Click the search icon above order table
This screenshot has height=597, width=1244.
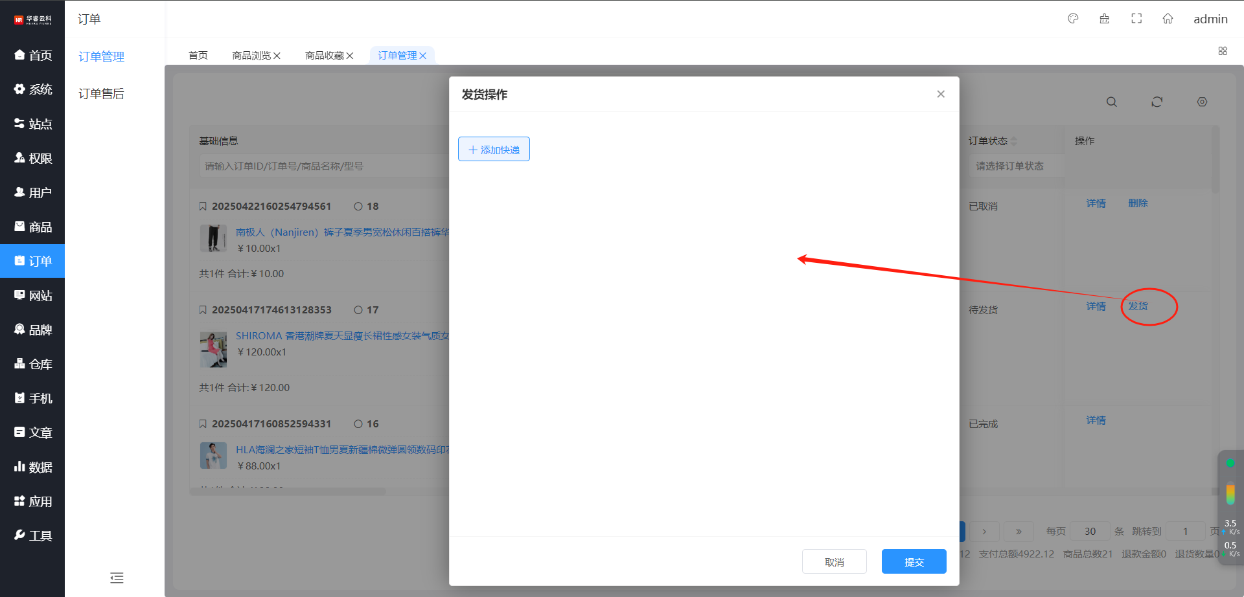click(x=1112, y=102)
